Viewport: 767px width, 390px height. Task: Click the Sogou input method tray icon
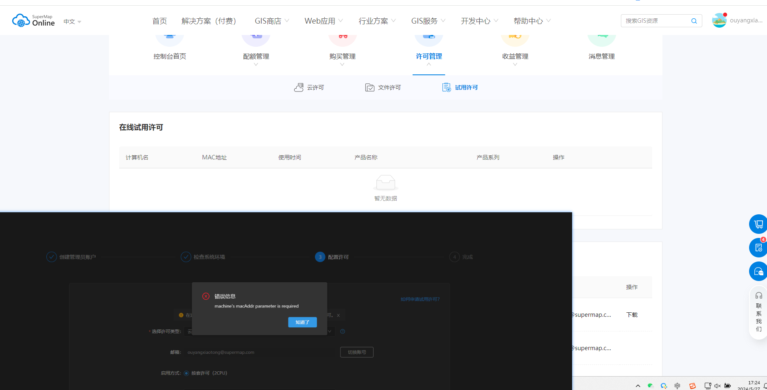click(x=692, y=386)
